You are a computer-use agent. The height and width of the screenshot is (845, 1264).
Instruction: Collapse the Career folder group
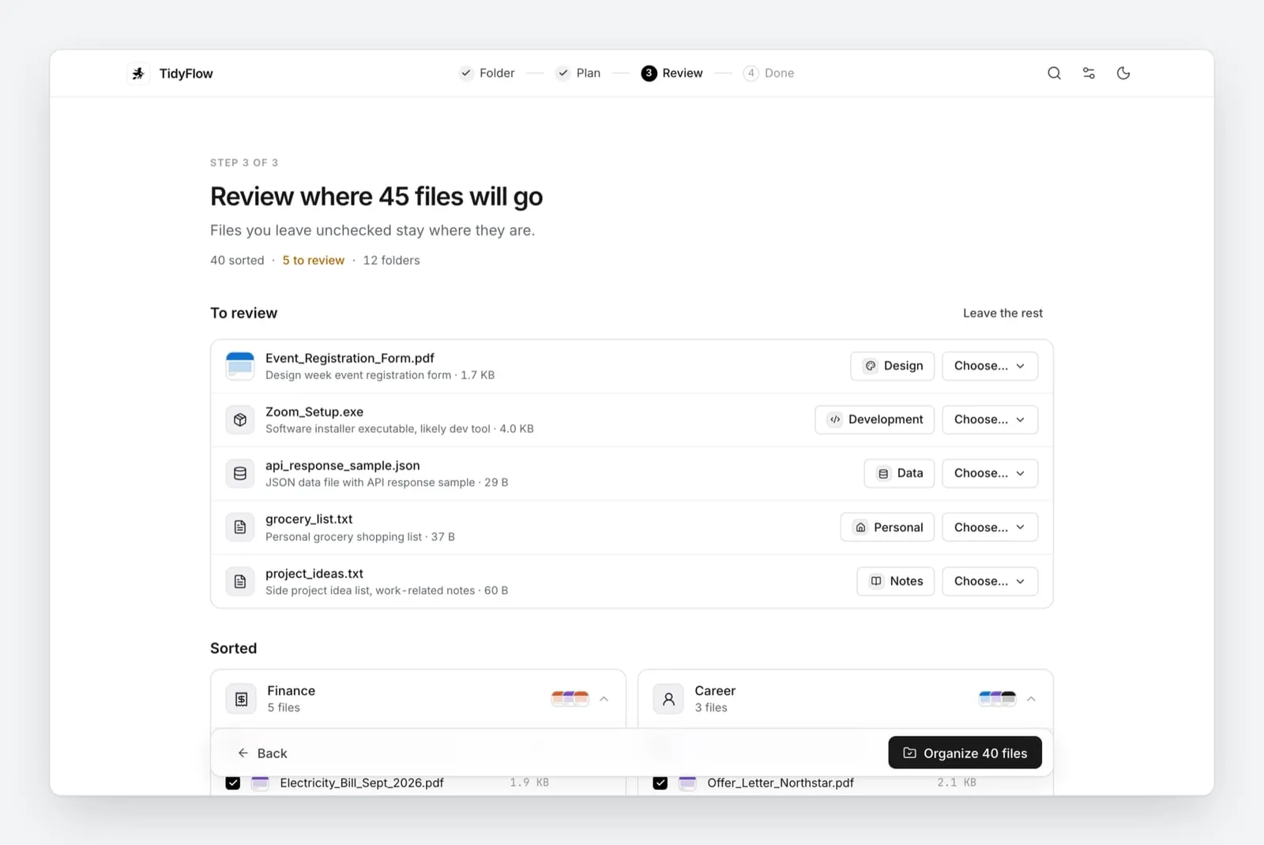pos(1031,699)
